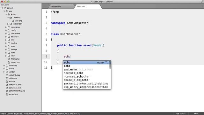The width and height of the screenshot is (204, 115).
Task: Choose enchant_broker_set_ordering completion entry
Action: click(x=86, y=84)
